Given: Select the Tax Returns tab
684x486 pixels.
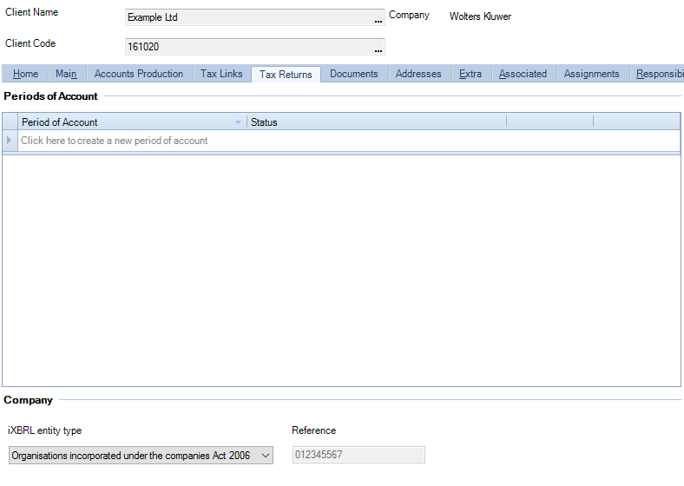Looking at the screenshot, I should pyautogui.click(x=286, y=74).
